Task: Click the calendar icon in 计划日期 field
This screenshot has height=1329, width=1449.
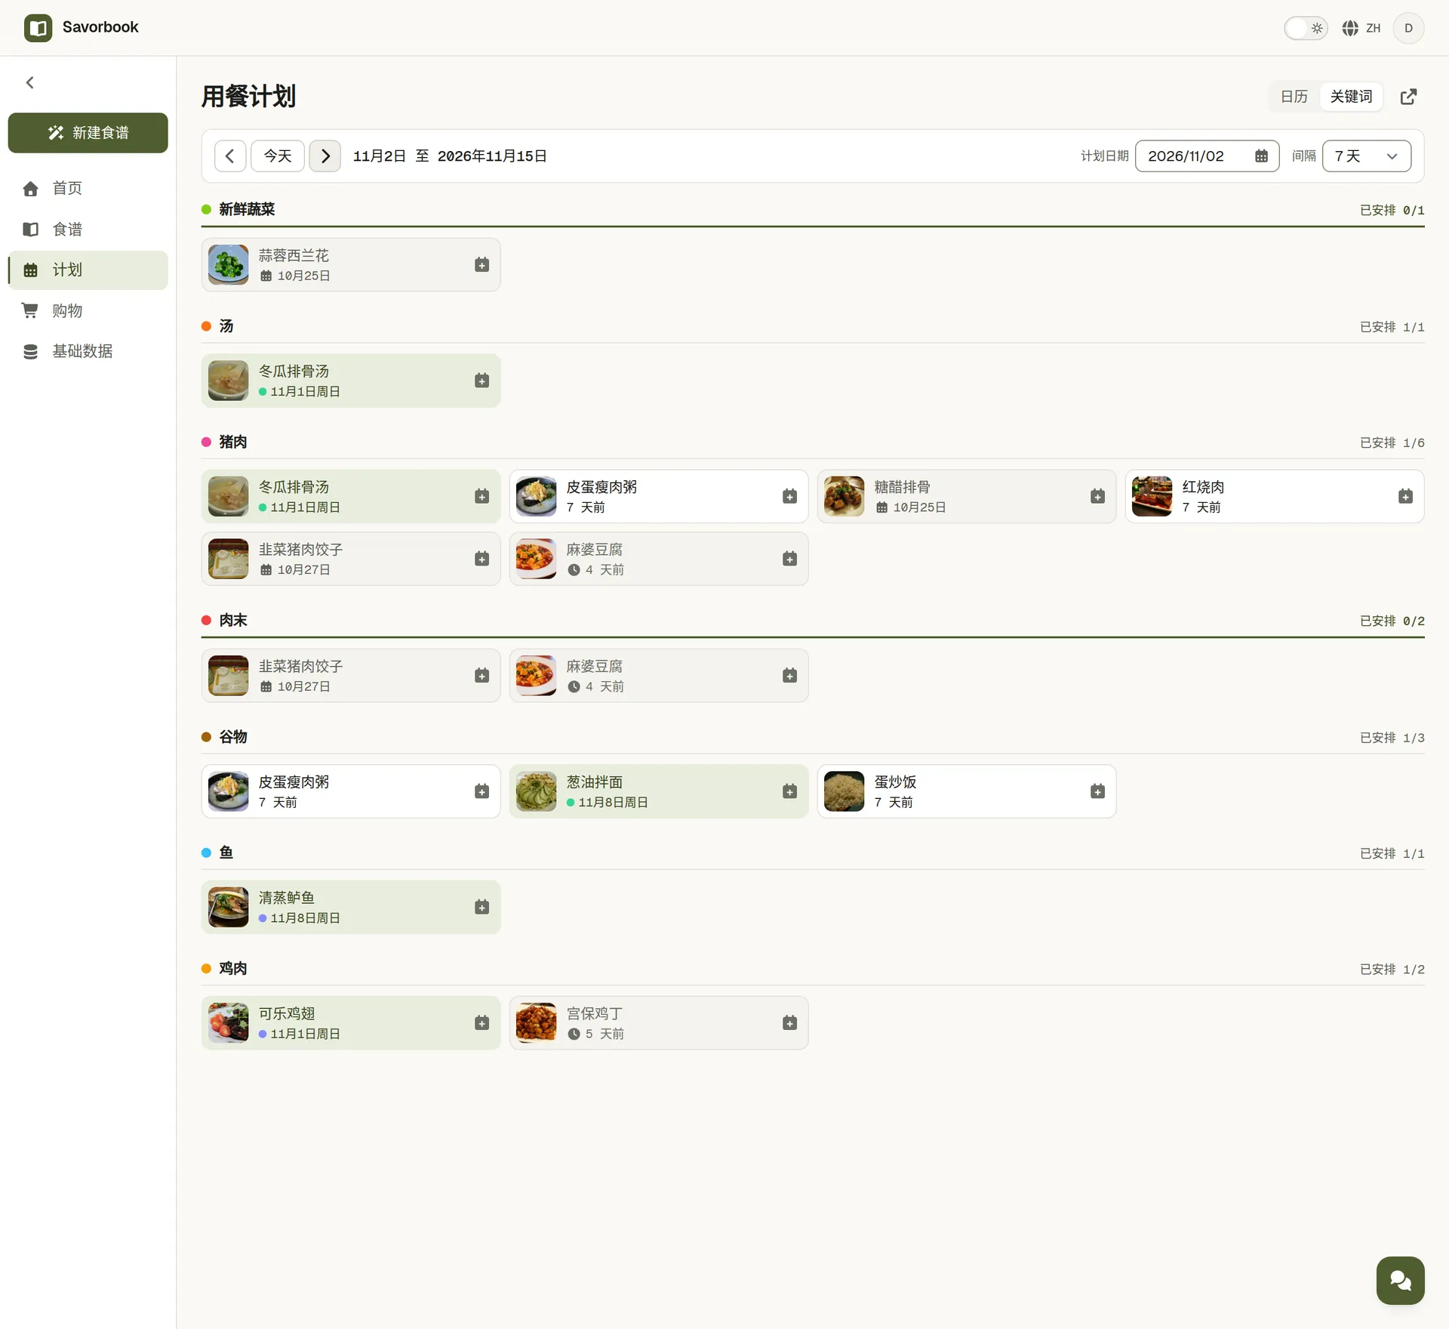Action: [x=1261, y=156]
